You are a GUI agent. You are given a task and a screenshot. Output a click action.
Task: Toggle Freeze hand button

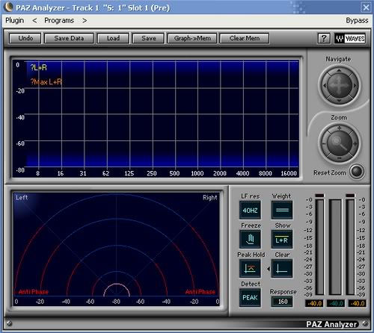click(x=250, y=240)
